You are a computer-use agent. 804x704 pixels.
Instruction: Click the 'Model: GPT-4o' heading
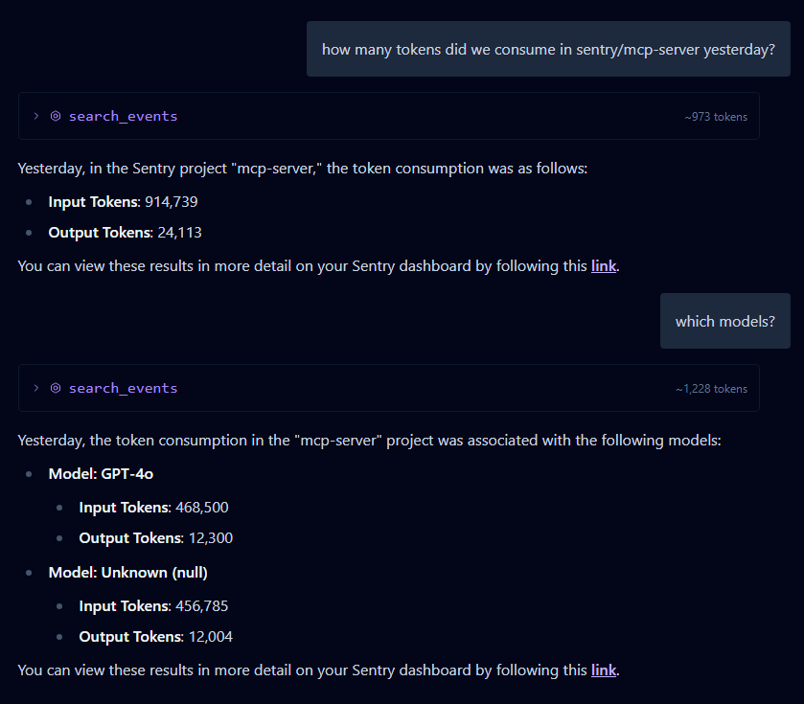[101, 474]
